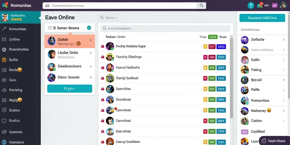Expand the Dulfin entry chevron
290x145 pixels.
284,60
